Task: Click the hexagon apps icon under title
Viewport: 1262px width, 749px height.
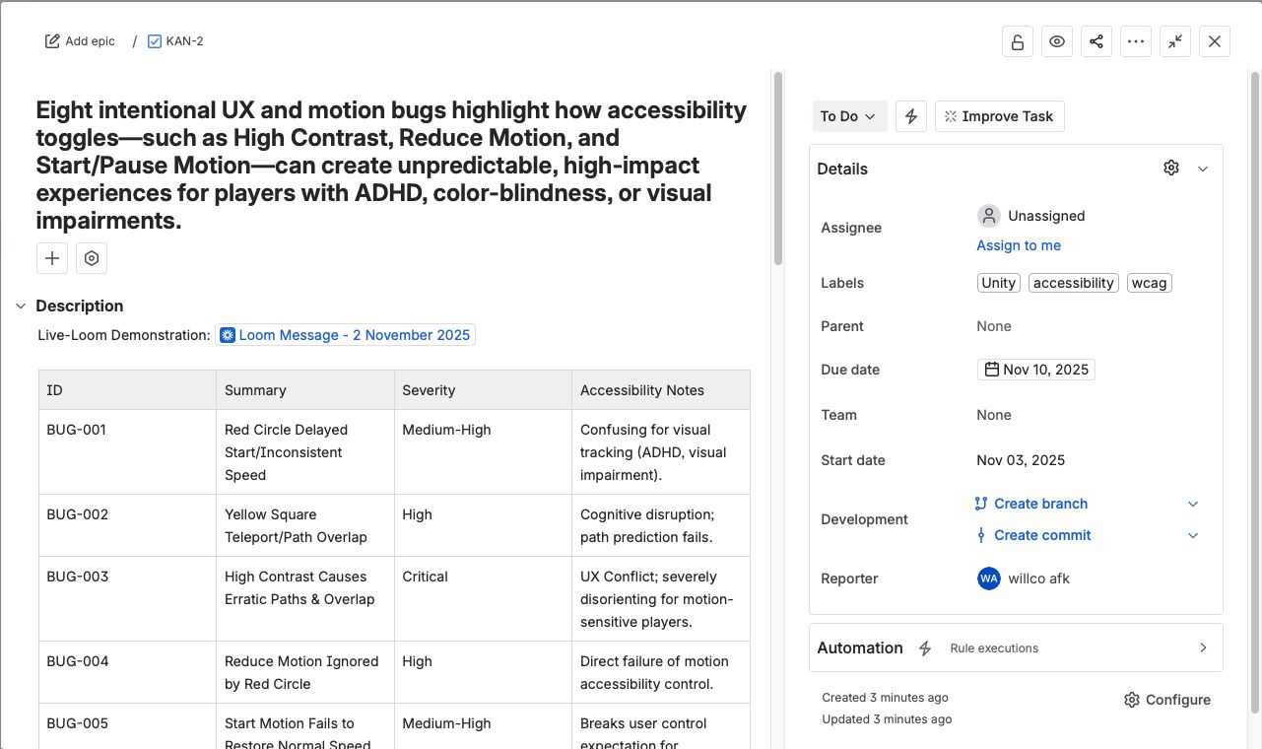Action: (x=92, y=258)
